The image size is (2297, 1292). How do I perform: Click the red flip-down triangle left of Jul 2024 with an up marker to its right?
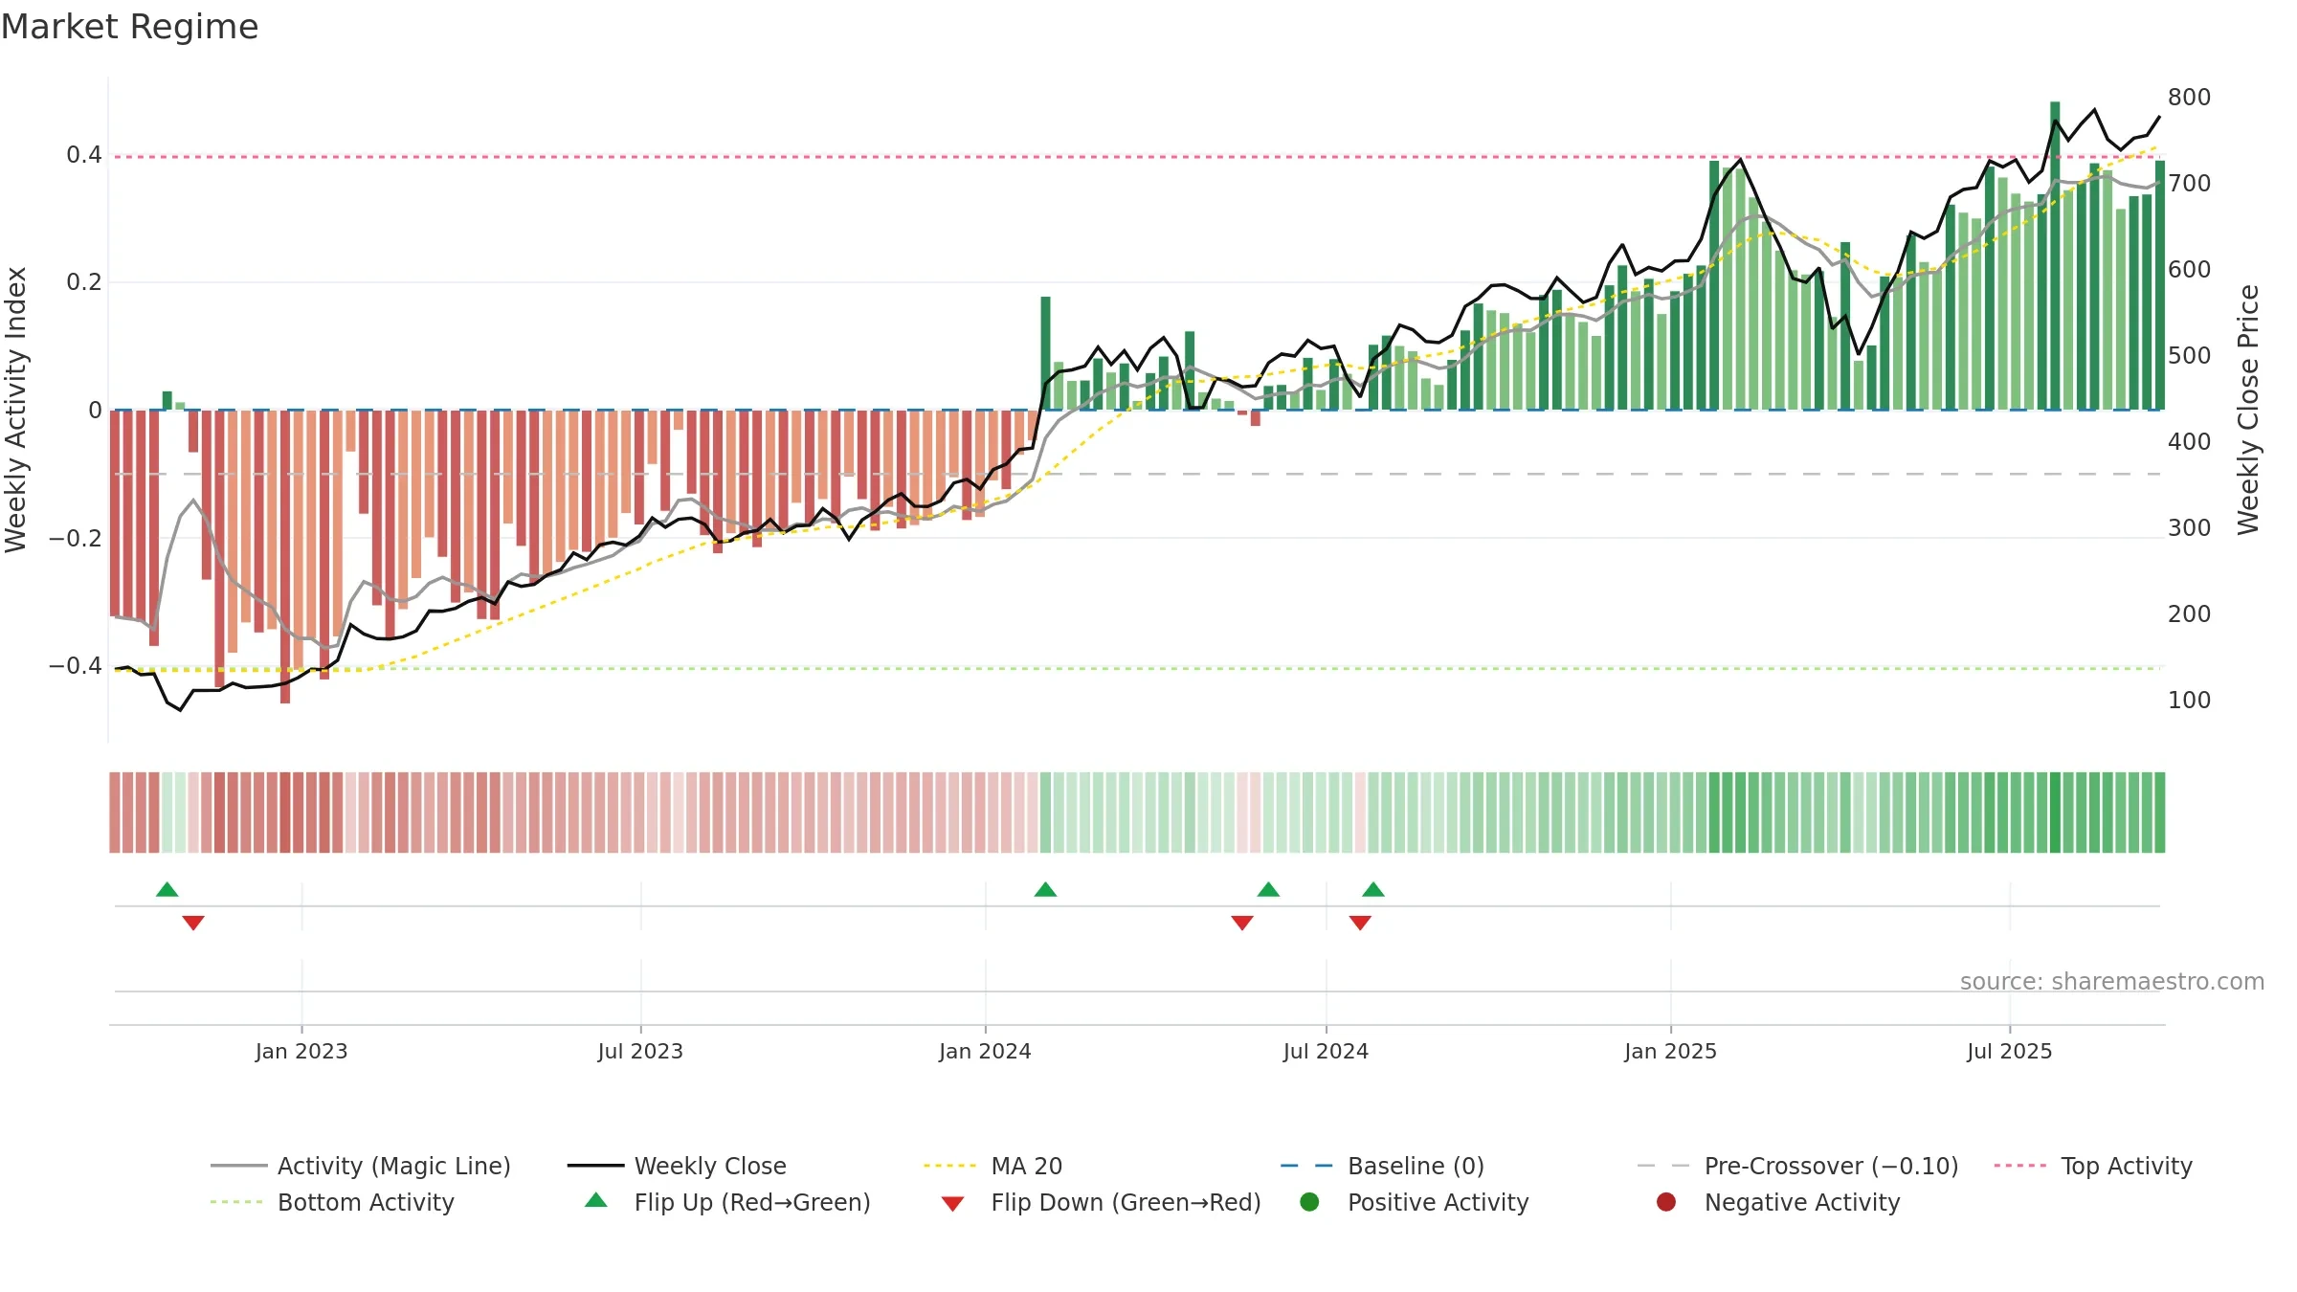tap(1242, 923)
